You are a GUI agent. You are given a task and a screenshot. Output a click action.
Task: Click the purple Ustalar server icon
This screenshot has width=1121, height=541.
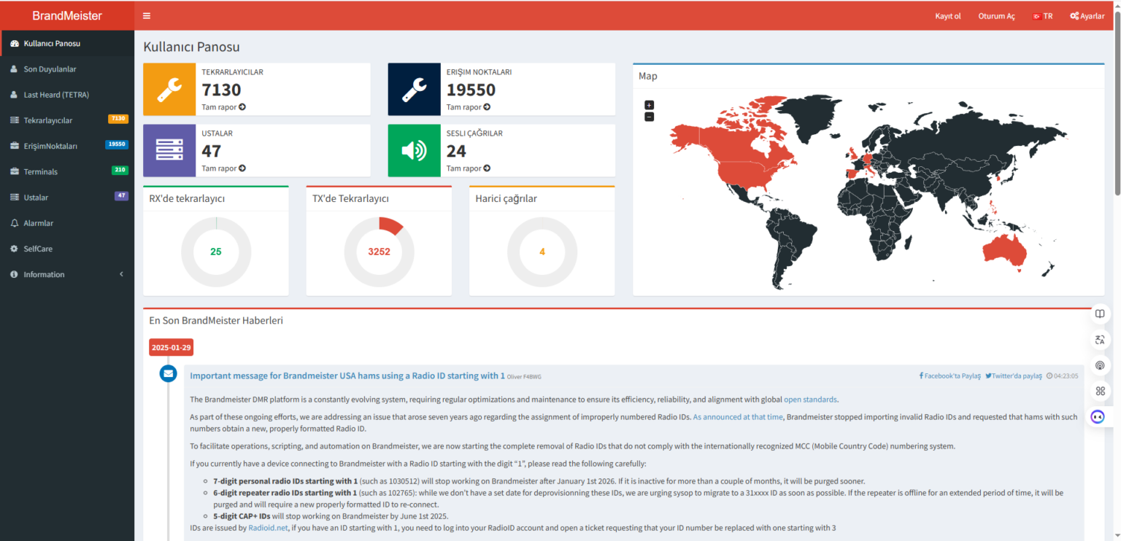pyautogui.click(x=169, y=150)
